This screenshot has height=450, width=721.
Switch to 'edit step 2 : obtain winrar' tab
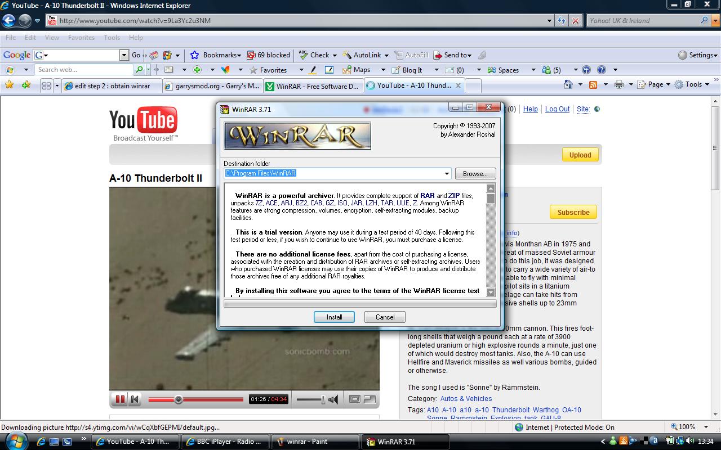(112, 86)
